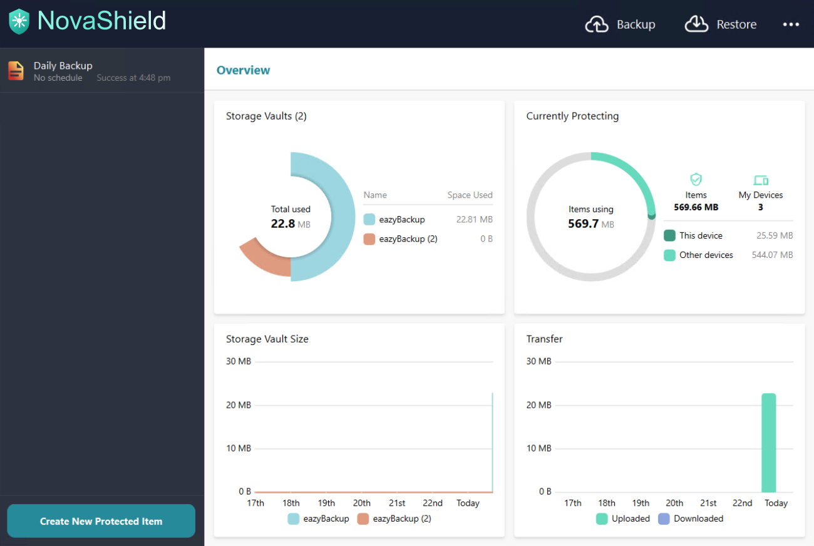Click the My Devices icon
Viewport: 814px width, 546px height.
pyautogui.click(x=761, y=180)
